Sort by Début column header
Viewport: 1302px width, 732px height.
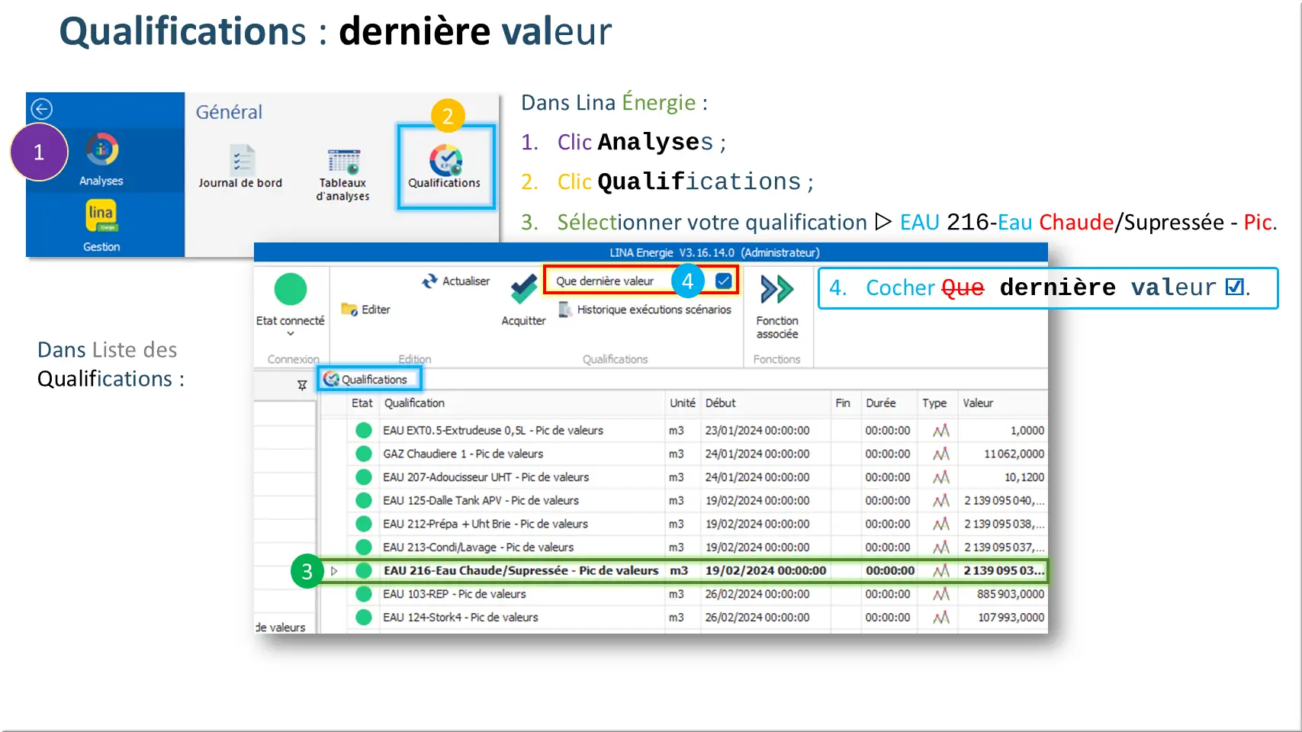click(x=721, y=403)
